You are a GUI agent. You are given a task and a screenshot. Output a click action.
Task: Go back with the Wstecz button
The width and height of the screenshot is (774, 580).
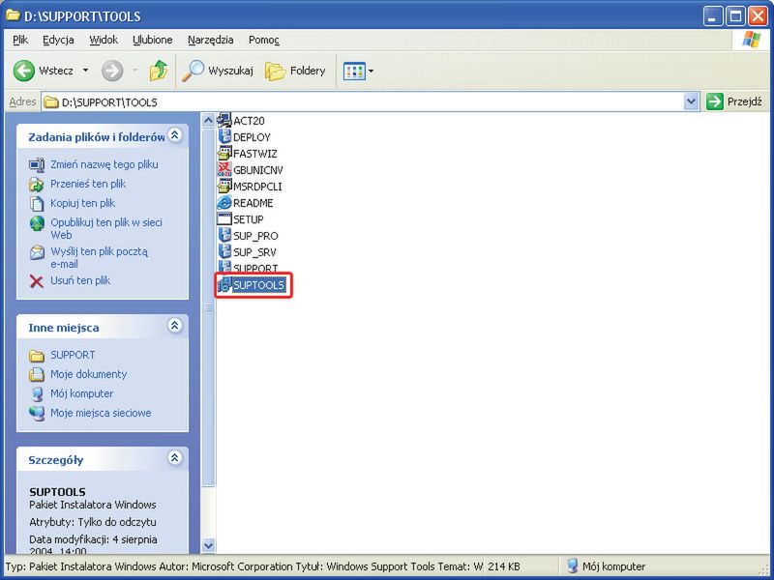pos(43,71)
